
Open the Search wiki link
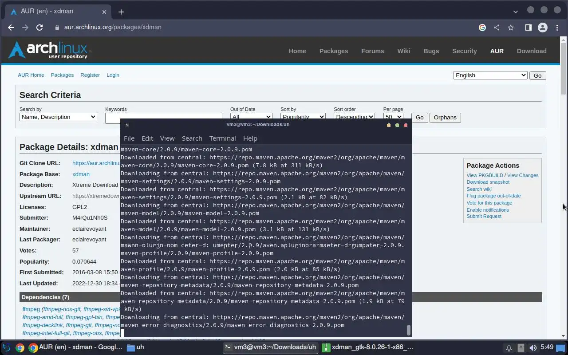click(x=479, y=189)
